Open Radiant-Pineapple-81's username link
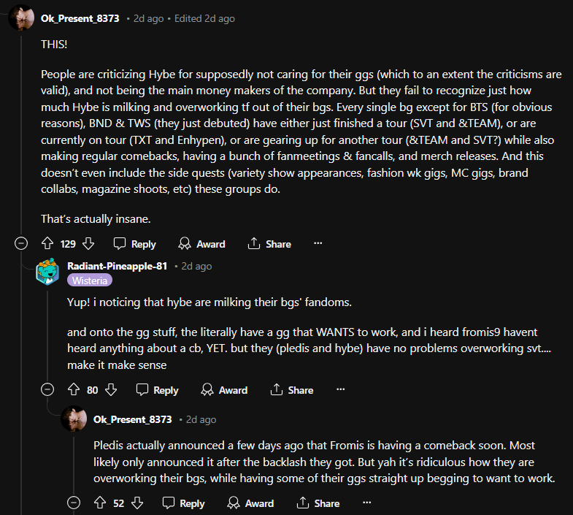Image resolution: width=573 pixels, height=515 pixels. coord(118,266)
